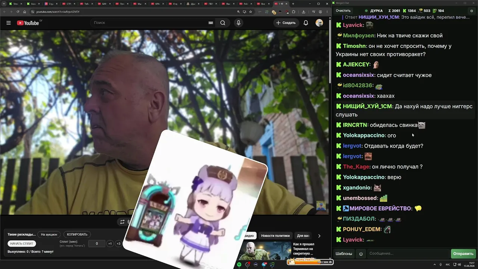
Task: Click the loop icon below the video
Action: point(122,222)
